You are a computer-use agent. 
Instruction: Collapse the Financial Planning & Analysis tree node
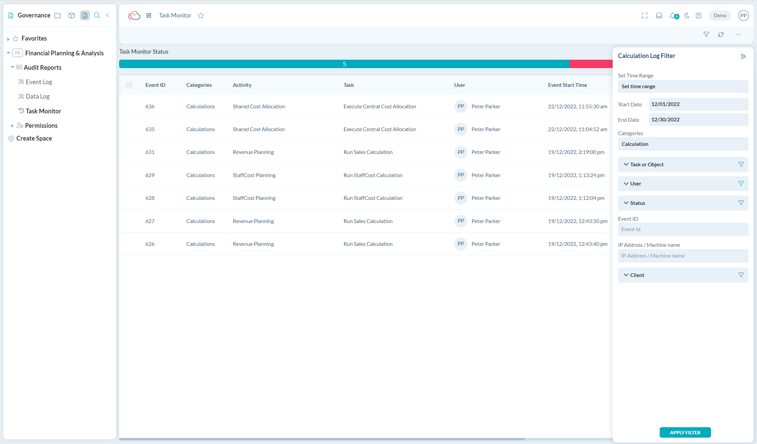8,53
